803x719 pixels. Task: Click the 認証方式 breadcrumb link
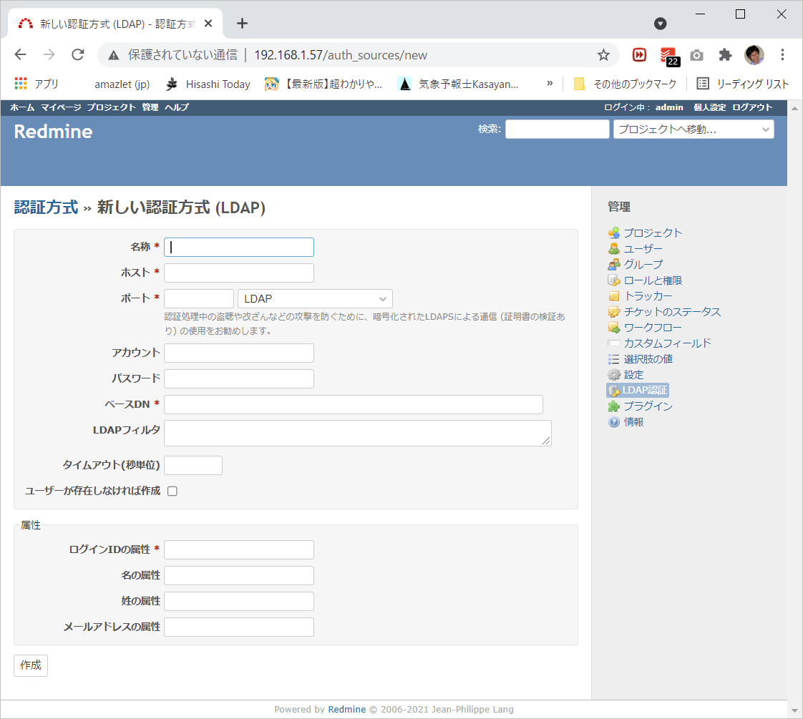[46, 207]
